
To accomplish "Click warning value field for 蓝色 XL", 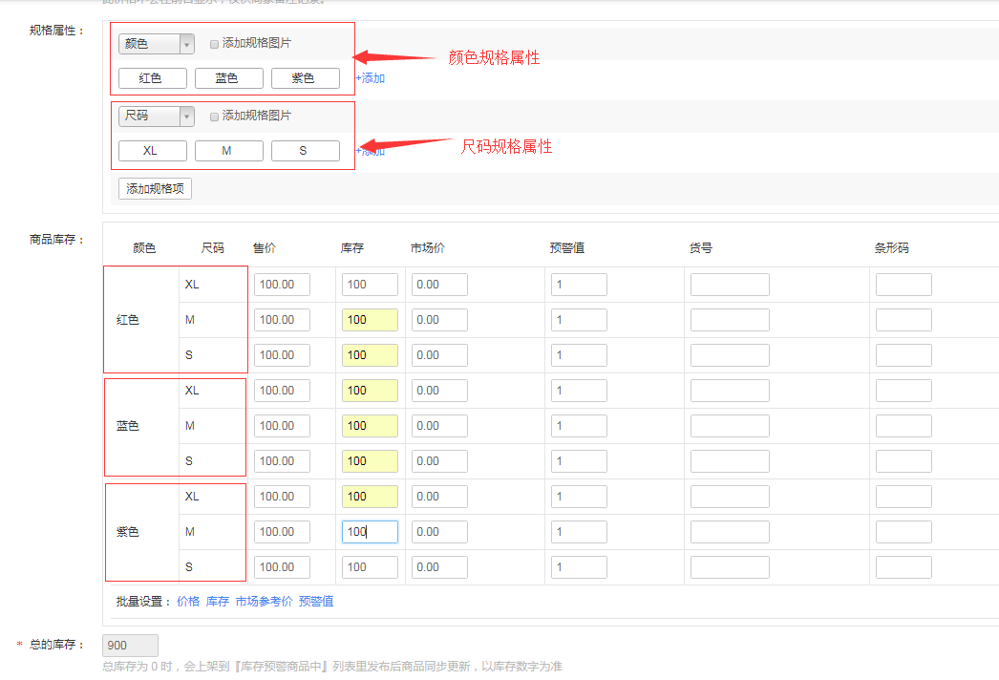I will 579,391.
